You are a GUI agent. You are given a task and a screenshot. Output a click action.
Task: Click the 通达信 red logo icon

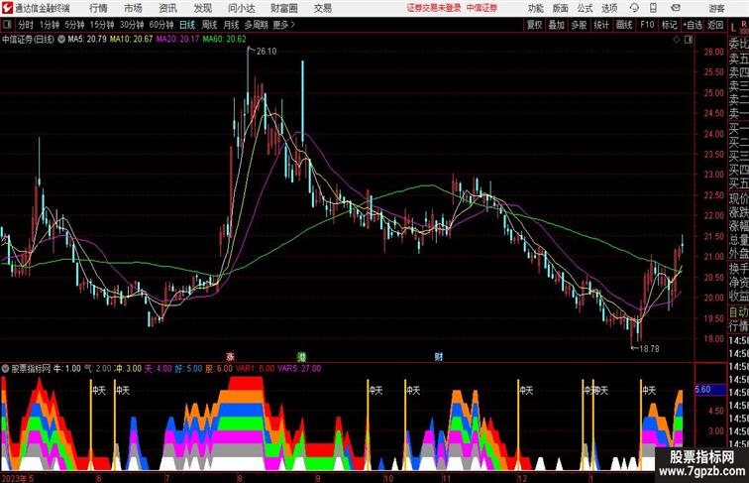(7, 8)
